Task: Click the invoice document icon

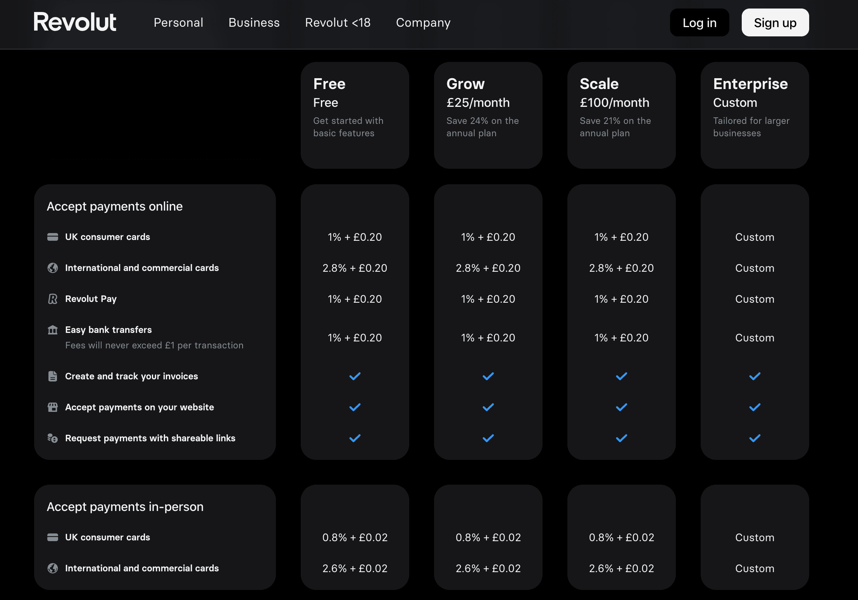Action: [x=52, y=376]
